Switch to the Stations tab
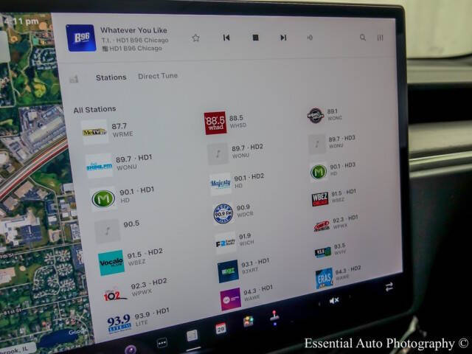Screen dimensions: 472x354 click(111, 77)
